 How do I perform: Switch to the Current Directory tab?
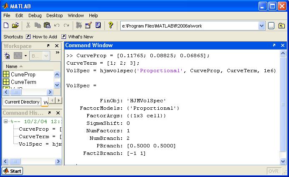tap(22, 102)
